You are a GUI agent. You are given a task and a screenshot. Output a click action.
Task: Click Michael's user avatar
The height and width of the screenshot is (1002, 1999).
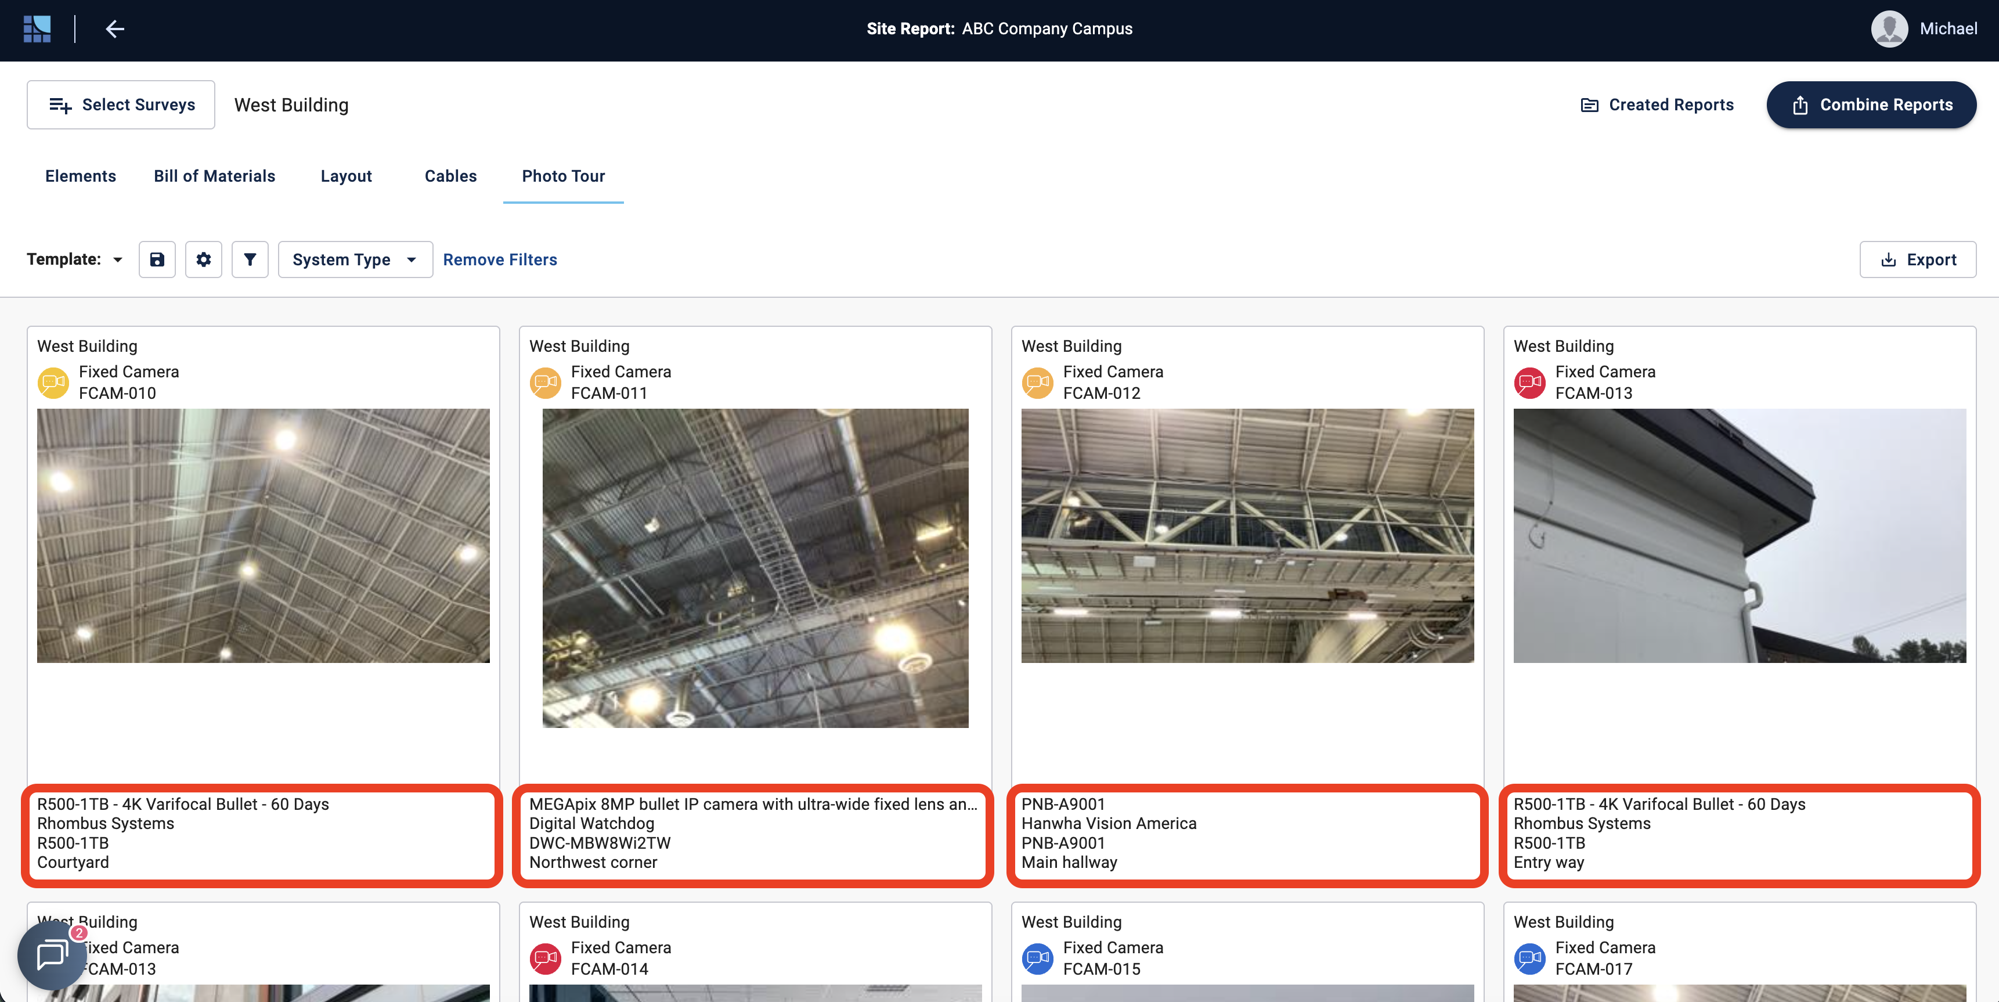[1889, 28]
